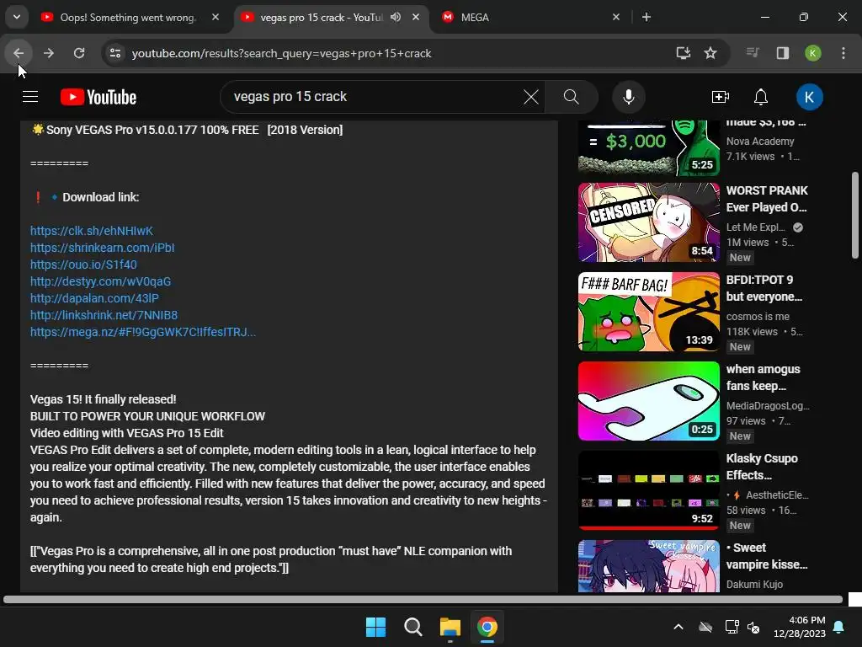
Task: Close the 'Oops! Something went wrong' tab
Action: [x=215, y=17]
